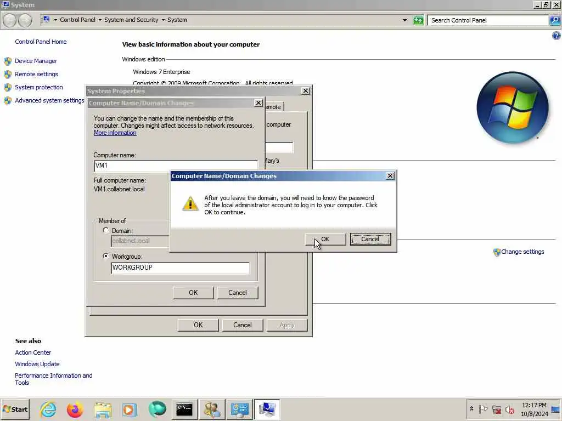Click the Forward navigation button
The width and height of the screenshot is (562, 421).
tap(25, 20)
